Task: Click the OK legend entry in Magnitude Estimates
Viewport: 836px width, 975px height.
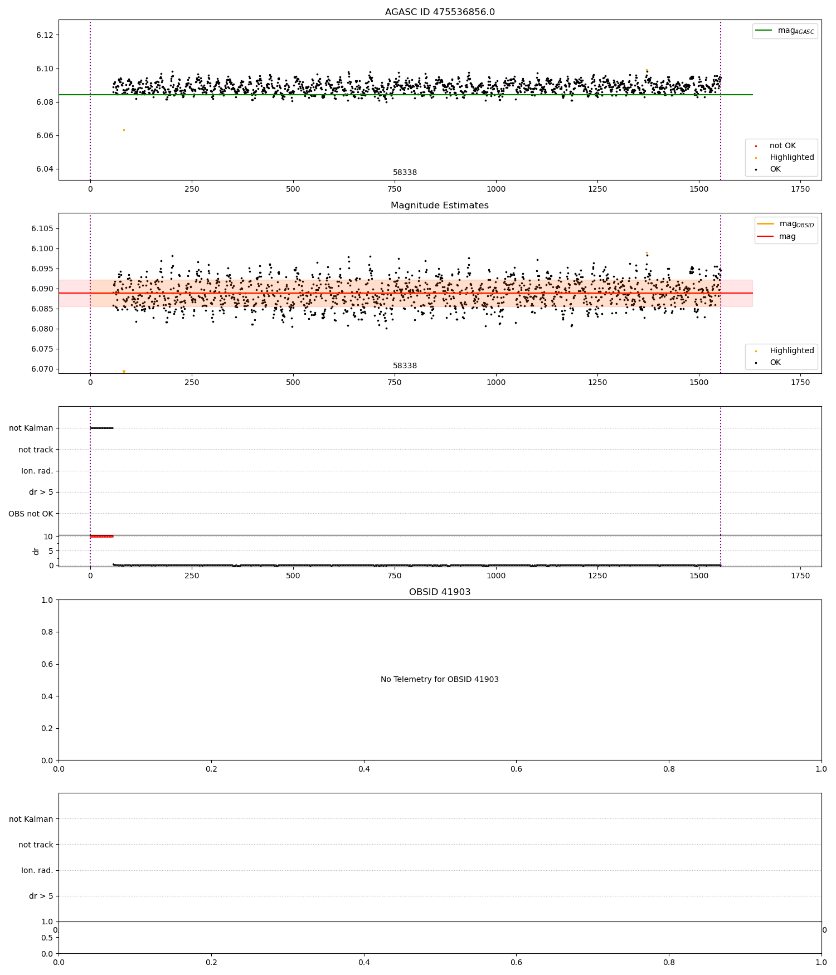Action: coord(768,363)
